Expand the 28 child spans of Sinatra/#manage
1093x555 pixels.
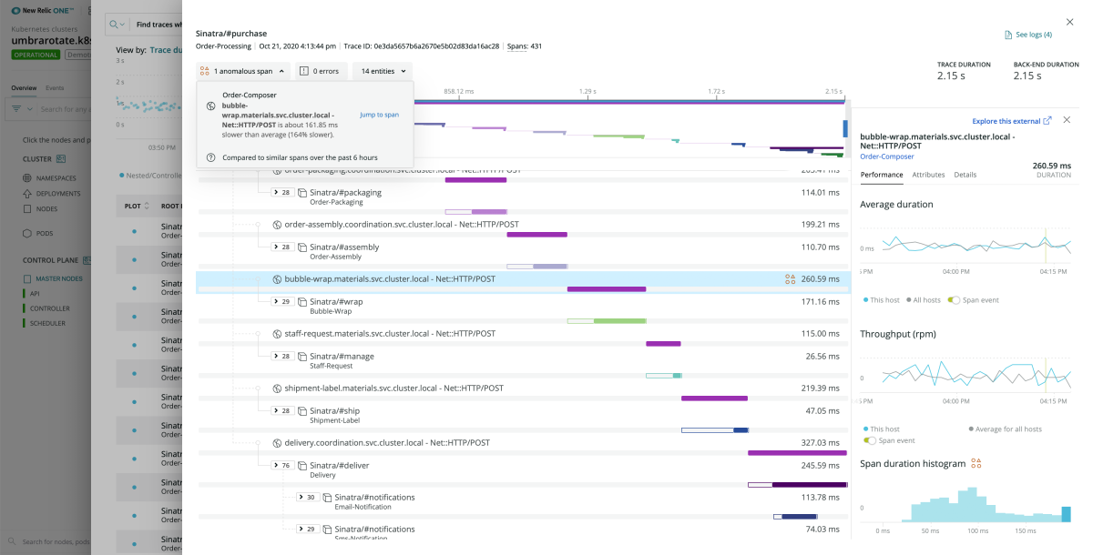pos(282,356)
